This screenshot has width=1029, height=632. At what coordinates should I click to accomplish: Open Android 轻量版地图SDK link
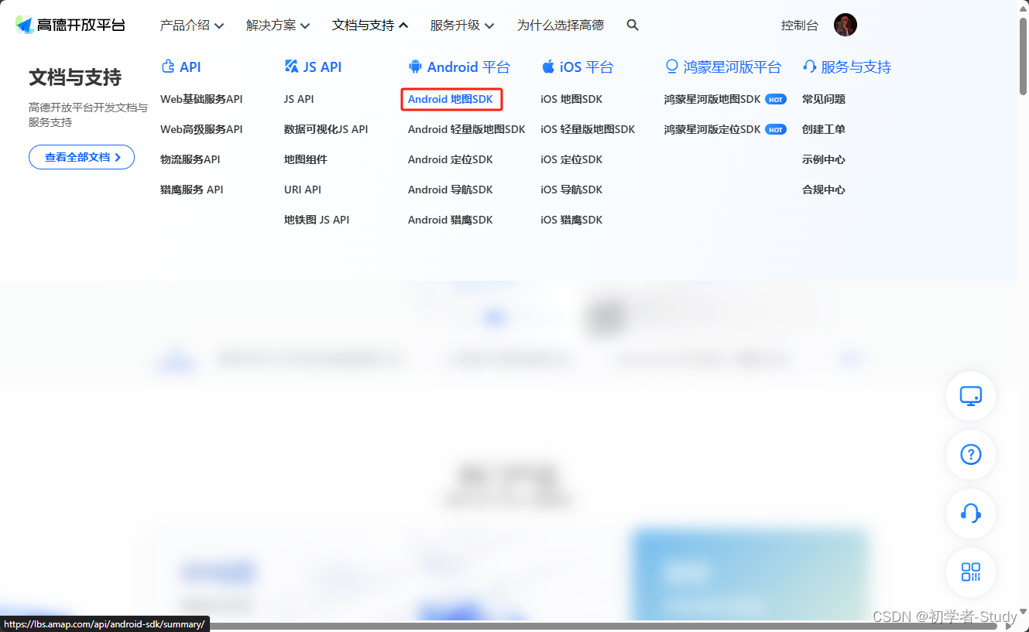click(467, 129)
